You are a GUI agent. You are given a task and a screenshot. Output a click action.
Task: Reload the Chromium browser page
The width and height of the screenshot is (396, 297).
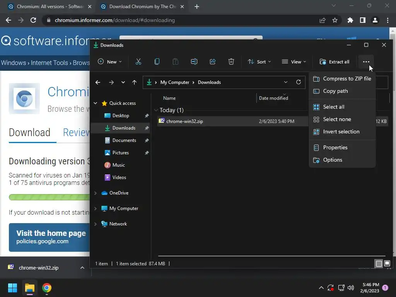(33, 20)
